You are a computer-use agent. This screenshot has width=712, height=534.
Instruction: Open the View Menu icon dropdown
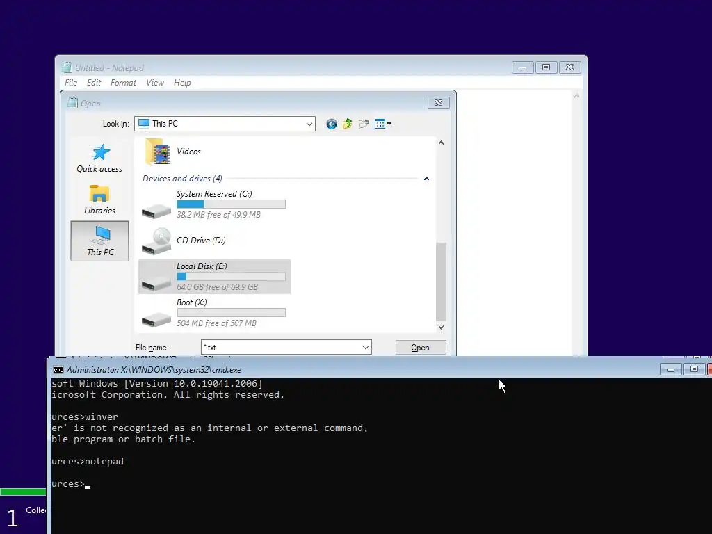pos(383,124)
